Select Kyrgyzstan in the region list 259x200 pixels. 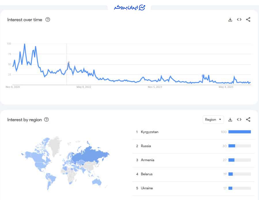(x=150, y=132)
